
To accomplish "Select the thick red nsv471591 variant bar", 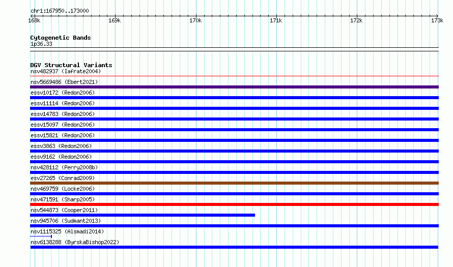I will point(234,204).
